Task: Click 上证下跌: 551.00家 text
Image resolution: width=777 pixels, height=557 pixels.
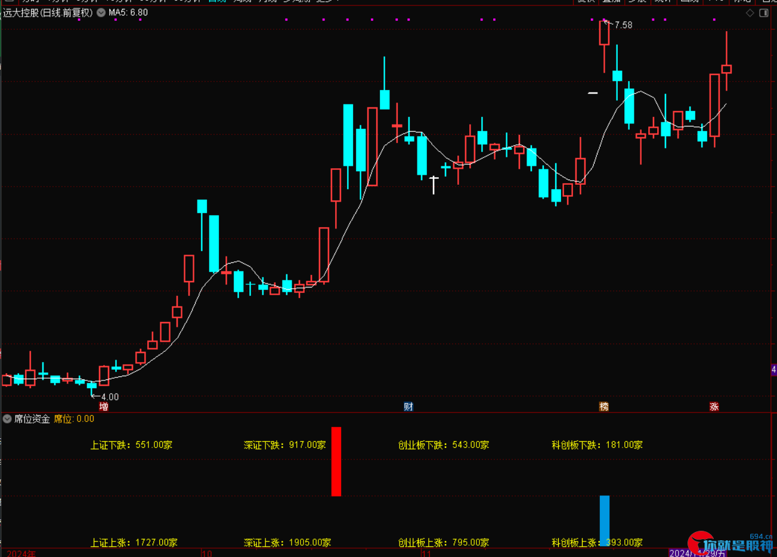Action: point(131,445)
